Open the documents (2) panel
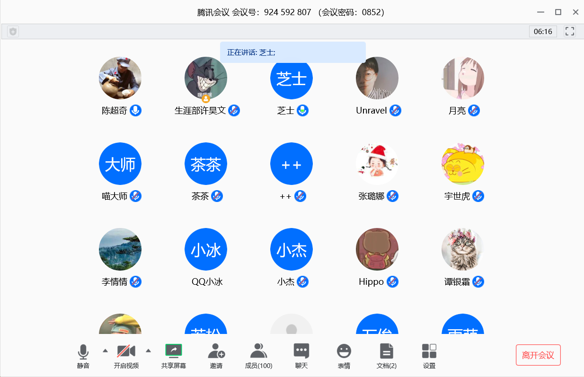This screenshot has width=584, height=377. [x=387, y=351]
